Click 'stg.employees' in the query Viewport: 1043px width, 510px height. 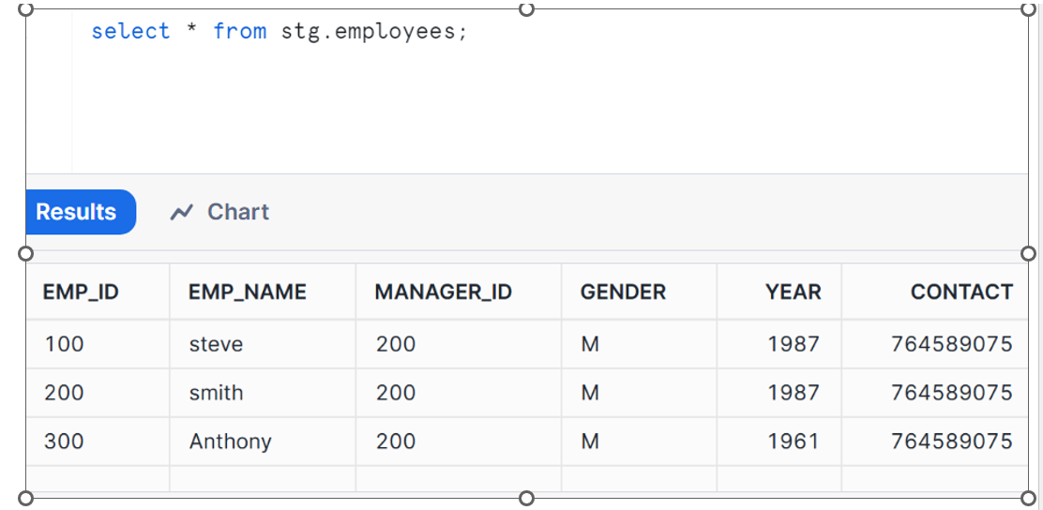373,31
